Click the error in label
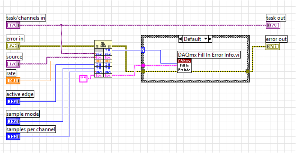The width and height of the screenshot is (296, 153). pyautogui.click(x=15, y=39)
